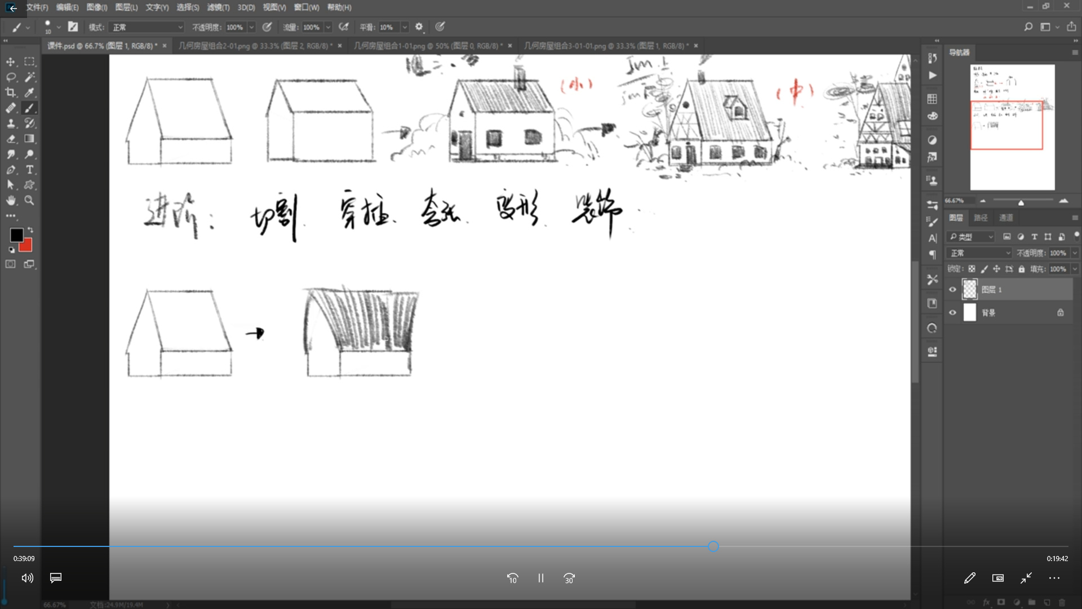Image resolution: width=1082 pixels, height=609 pixels.
Task: Select the Zoom tool
Action: click(x=29, y=200)
